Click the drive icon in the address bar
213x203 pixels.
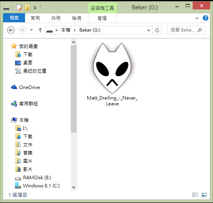point(50,31)
